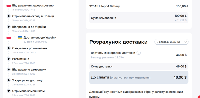The image size is (200, 98).
Task: Click timeline dot for 'Розмитнено'
Action: pyautogui.click(x=8, y=59)
